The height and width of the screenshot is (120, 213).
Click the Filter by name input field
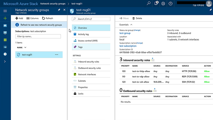click(38, 36)
